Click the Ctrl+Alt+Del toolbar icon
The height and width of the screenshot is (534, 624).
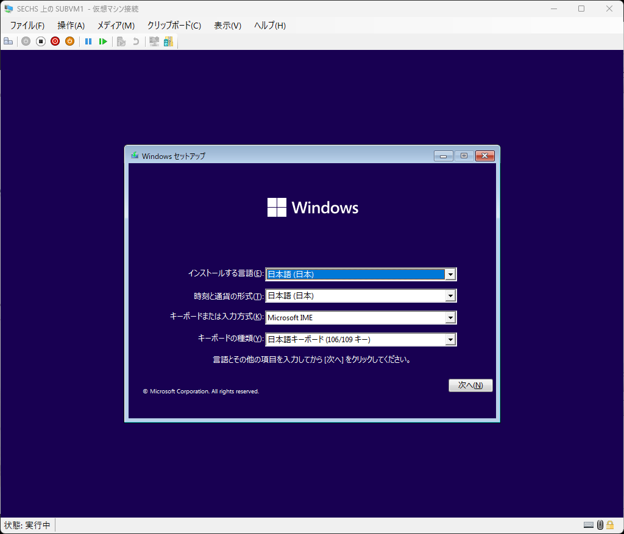click(x=9, y=41)
